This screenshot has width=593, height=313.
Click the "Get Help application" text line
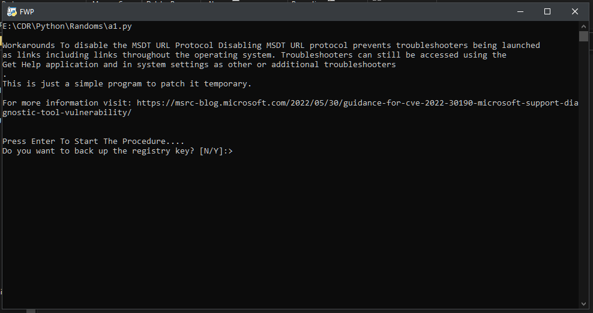coord(199,64)
